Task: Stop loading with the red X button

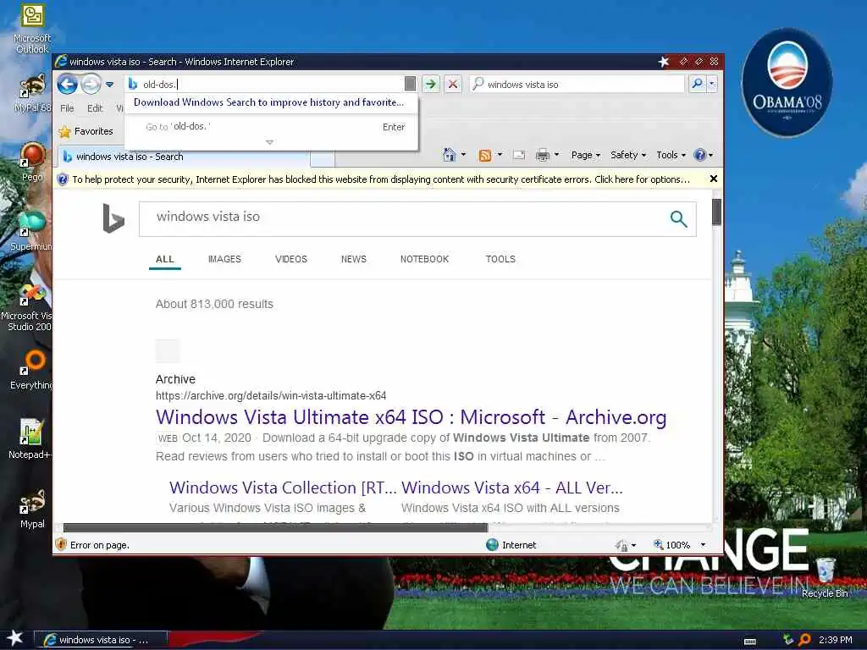Action: 453,84
